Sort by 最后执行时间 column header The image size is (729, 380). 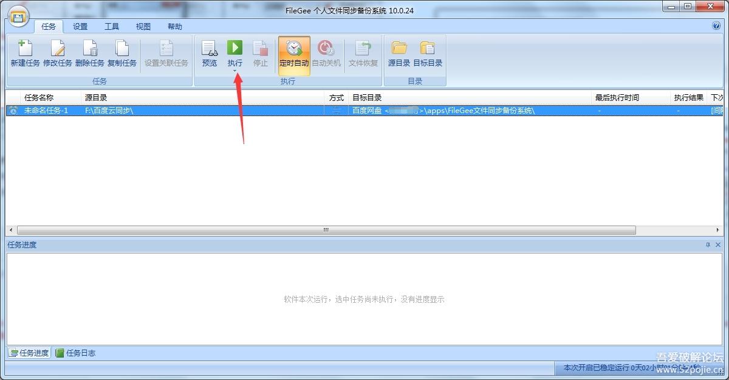pyautogui.click(x=631, y=98)
